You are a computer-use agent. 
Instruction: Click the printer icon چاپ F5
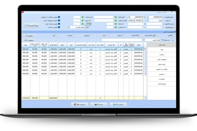pyautogui.click(x=98, y=104)
